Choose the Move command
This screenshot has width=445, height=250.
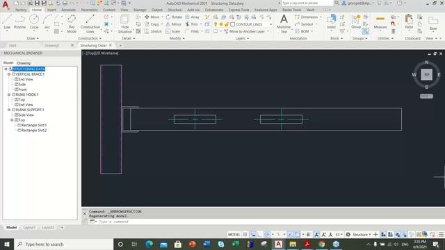click(152, 17)
